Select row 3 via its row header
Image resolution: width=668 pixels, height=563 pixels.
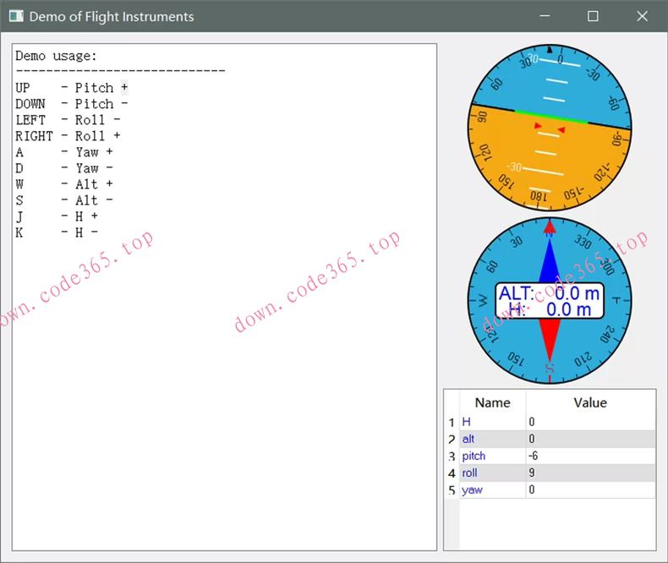coord(452,456)
